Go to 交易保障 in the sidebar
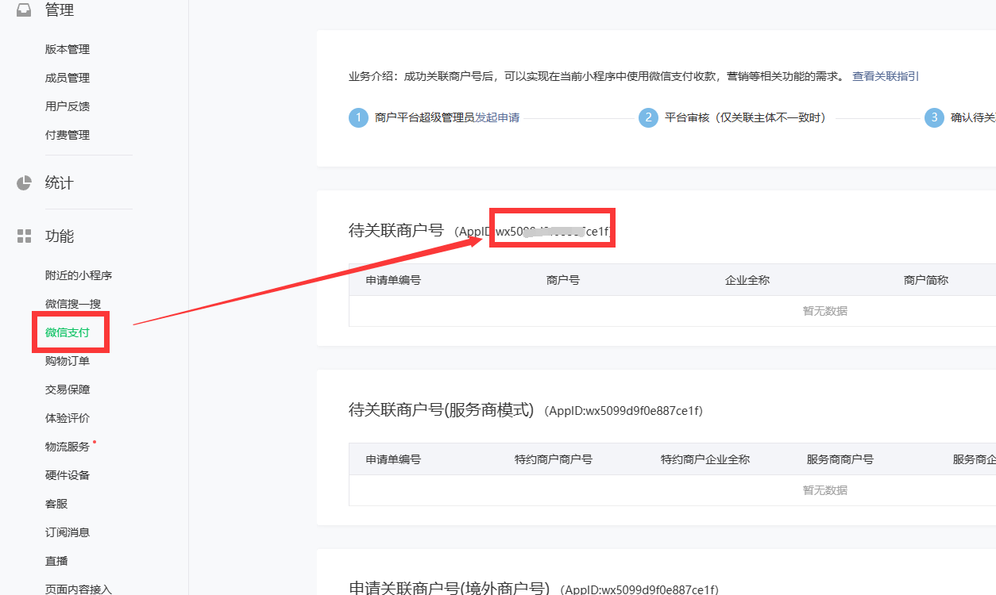 click(x=68, y=390)
